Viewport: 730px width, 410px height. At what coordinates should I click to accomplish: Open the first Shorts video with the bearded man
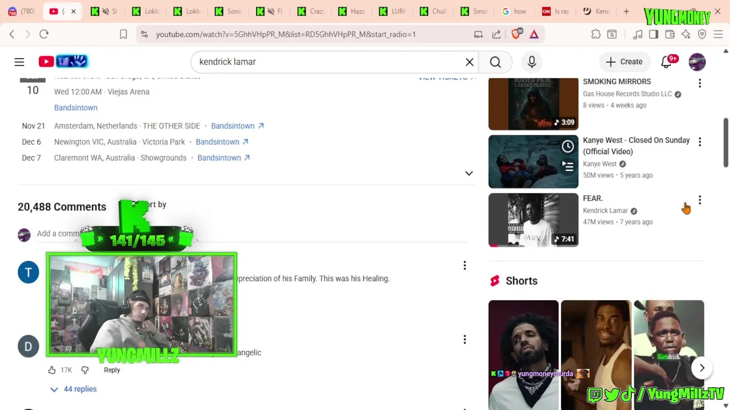(x=524, y=354)
